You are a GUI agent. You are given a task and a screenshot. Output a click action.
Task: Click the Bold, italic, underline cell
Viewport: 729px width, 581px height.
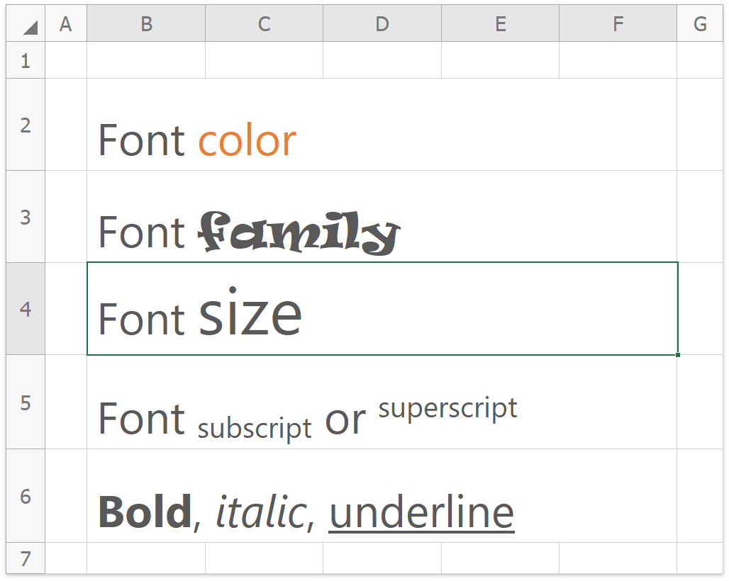point(306,512)
